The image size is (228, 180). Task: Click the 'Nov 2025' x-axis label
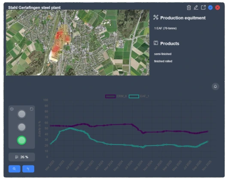coord(207,165)
